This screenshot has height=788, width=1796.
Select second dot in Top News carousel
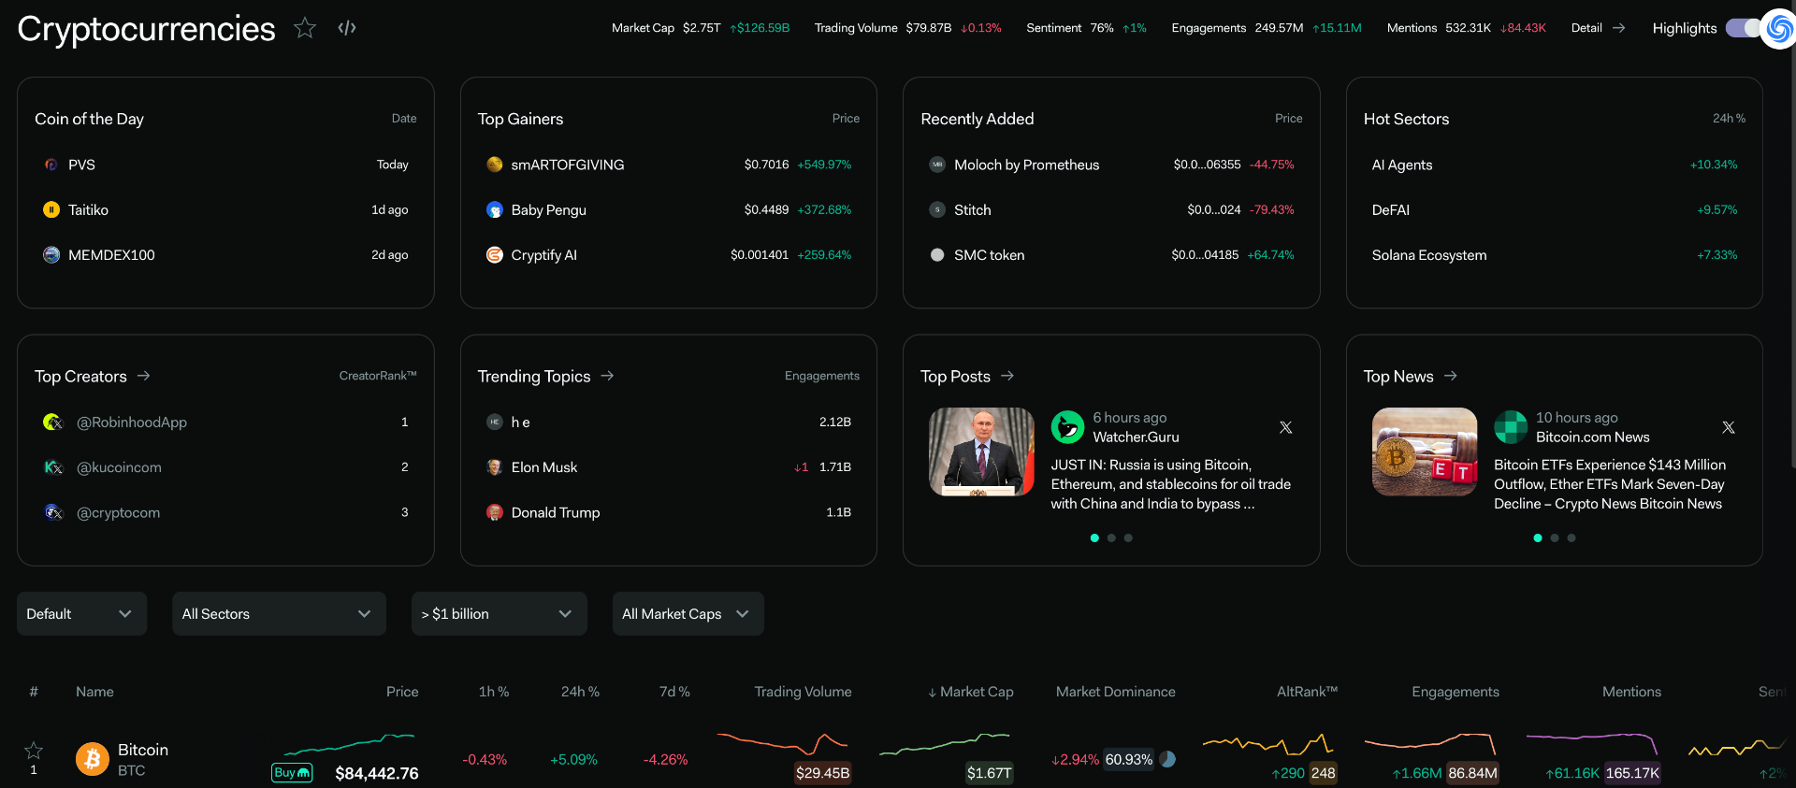coord(1555,537)
